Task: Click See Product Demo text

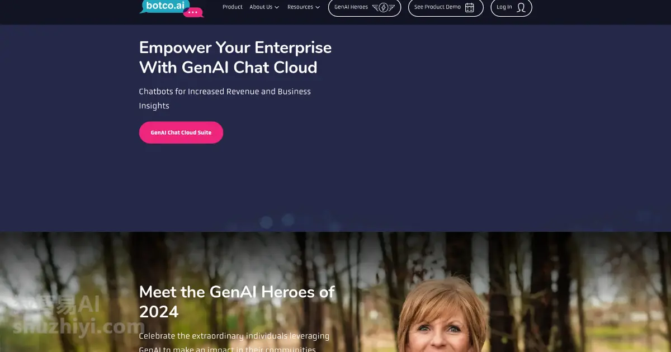Action: [438, 7]
